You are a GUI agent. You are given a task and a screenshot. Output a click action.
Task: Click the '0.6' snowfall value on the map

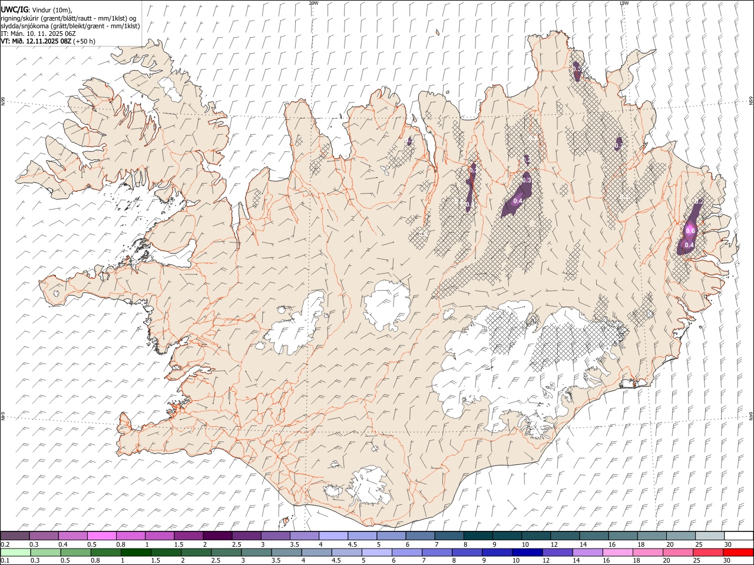point(691,231)
